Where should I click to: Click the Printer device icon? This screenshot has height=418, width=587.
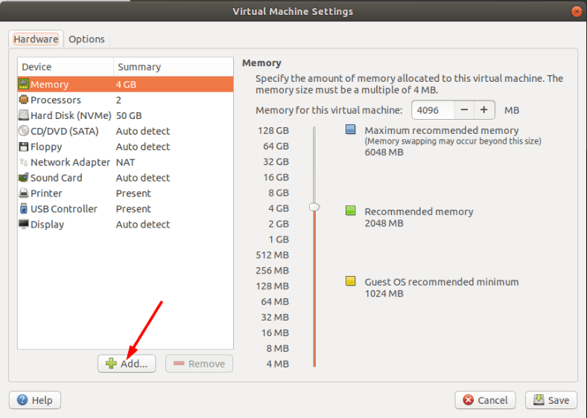(24, 193)
